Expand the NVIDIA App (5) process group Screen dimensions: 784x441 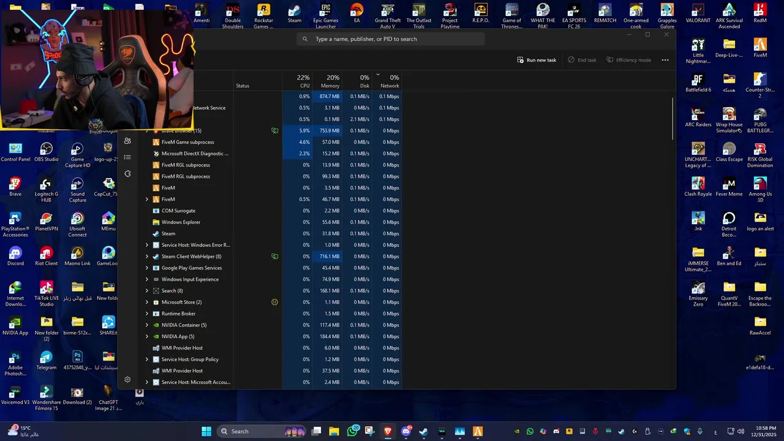146,336
